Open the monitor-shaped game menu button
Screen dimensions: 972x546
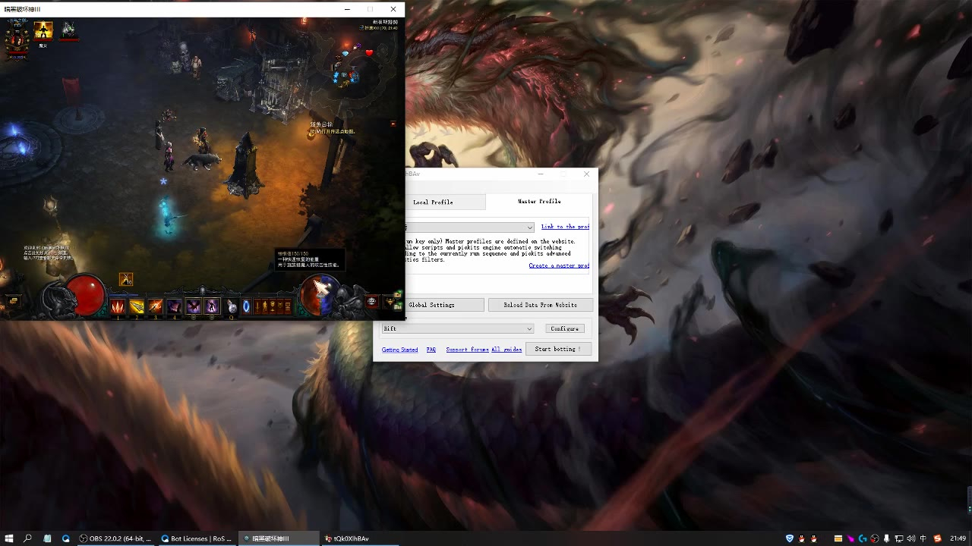[x=288, y=306]
